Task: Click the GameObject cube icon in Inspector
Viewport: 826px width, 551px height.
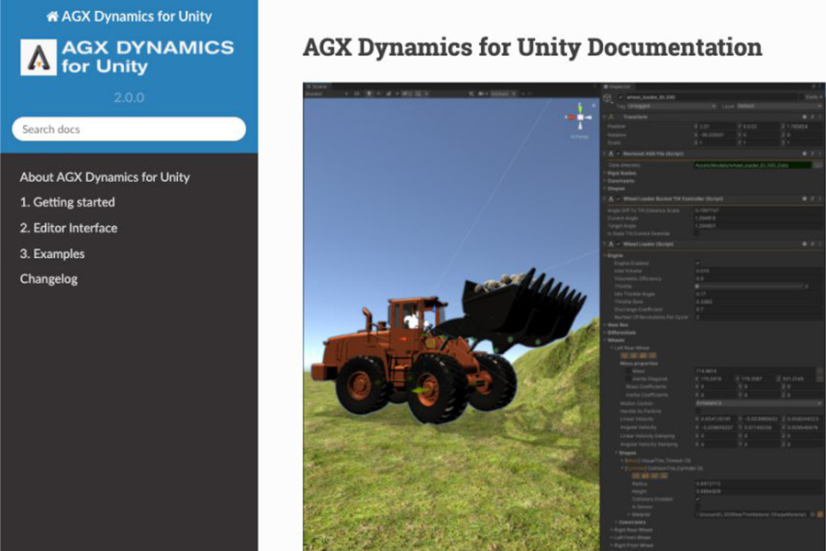Action: (608, 98)
